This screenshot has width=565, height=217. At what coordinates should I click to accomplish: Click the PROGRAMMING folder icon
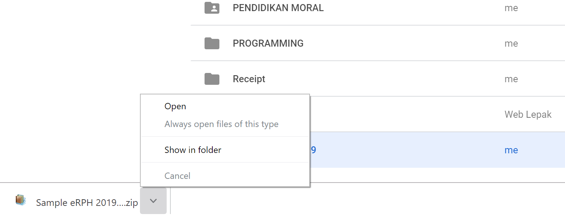coord(212,43)
